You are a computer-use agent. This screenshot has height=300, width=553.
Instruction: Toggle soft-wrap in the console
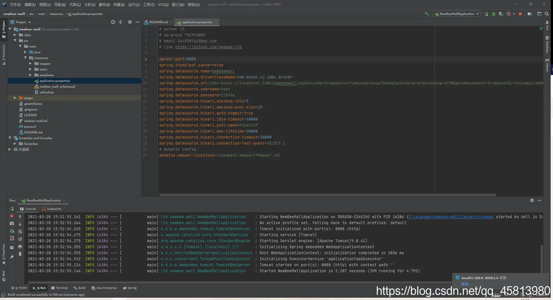click(x=20, y=232)
